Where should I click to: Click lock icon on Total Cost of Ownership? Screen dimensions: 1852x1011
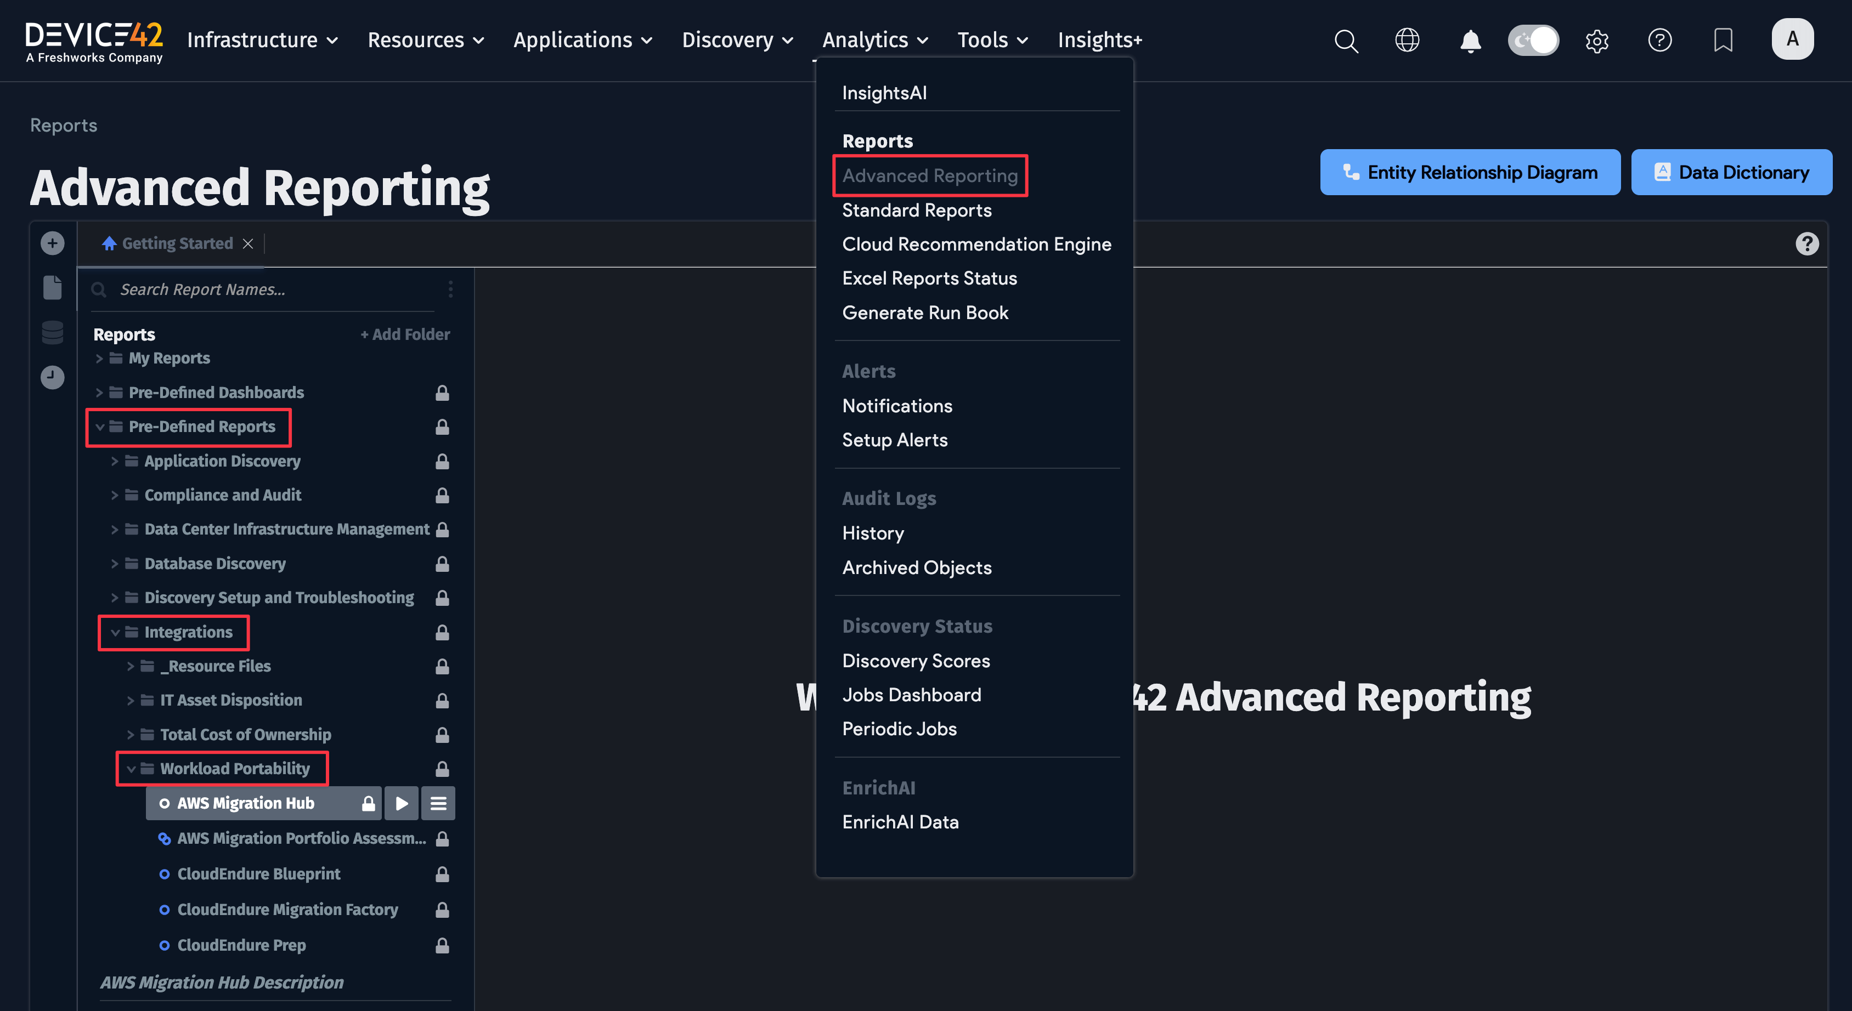(442, 734)
